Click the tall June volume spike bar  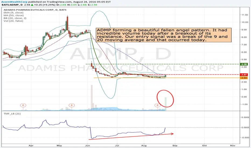pos(92,98)
